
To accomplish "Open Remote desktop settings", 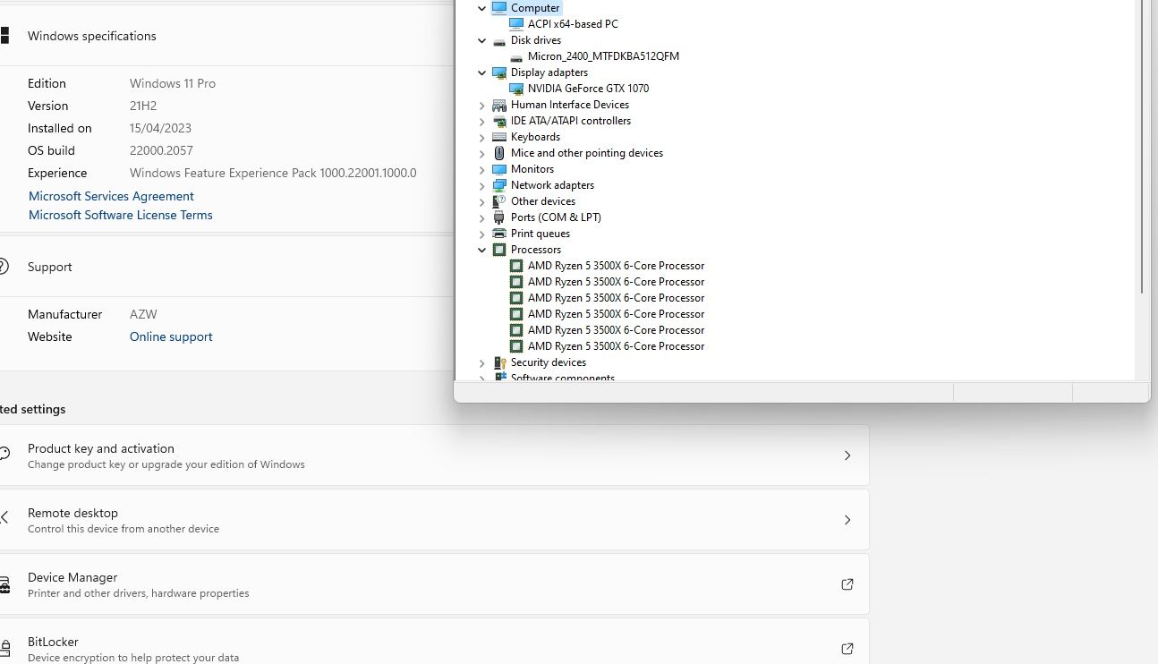I will [x=434, y=520].
